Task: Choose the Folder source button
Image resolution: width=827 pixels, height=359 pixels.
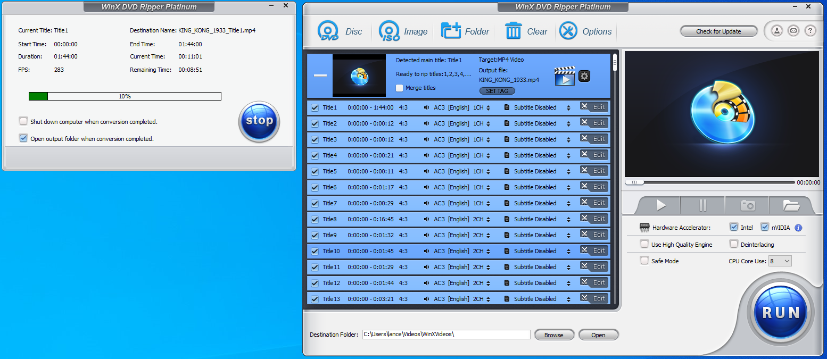Action: click(x=465, y=31)
